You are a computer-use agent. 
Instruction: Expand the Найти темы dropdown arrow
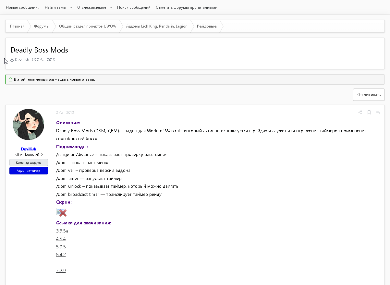coord(71,7)
